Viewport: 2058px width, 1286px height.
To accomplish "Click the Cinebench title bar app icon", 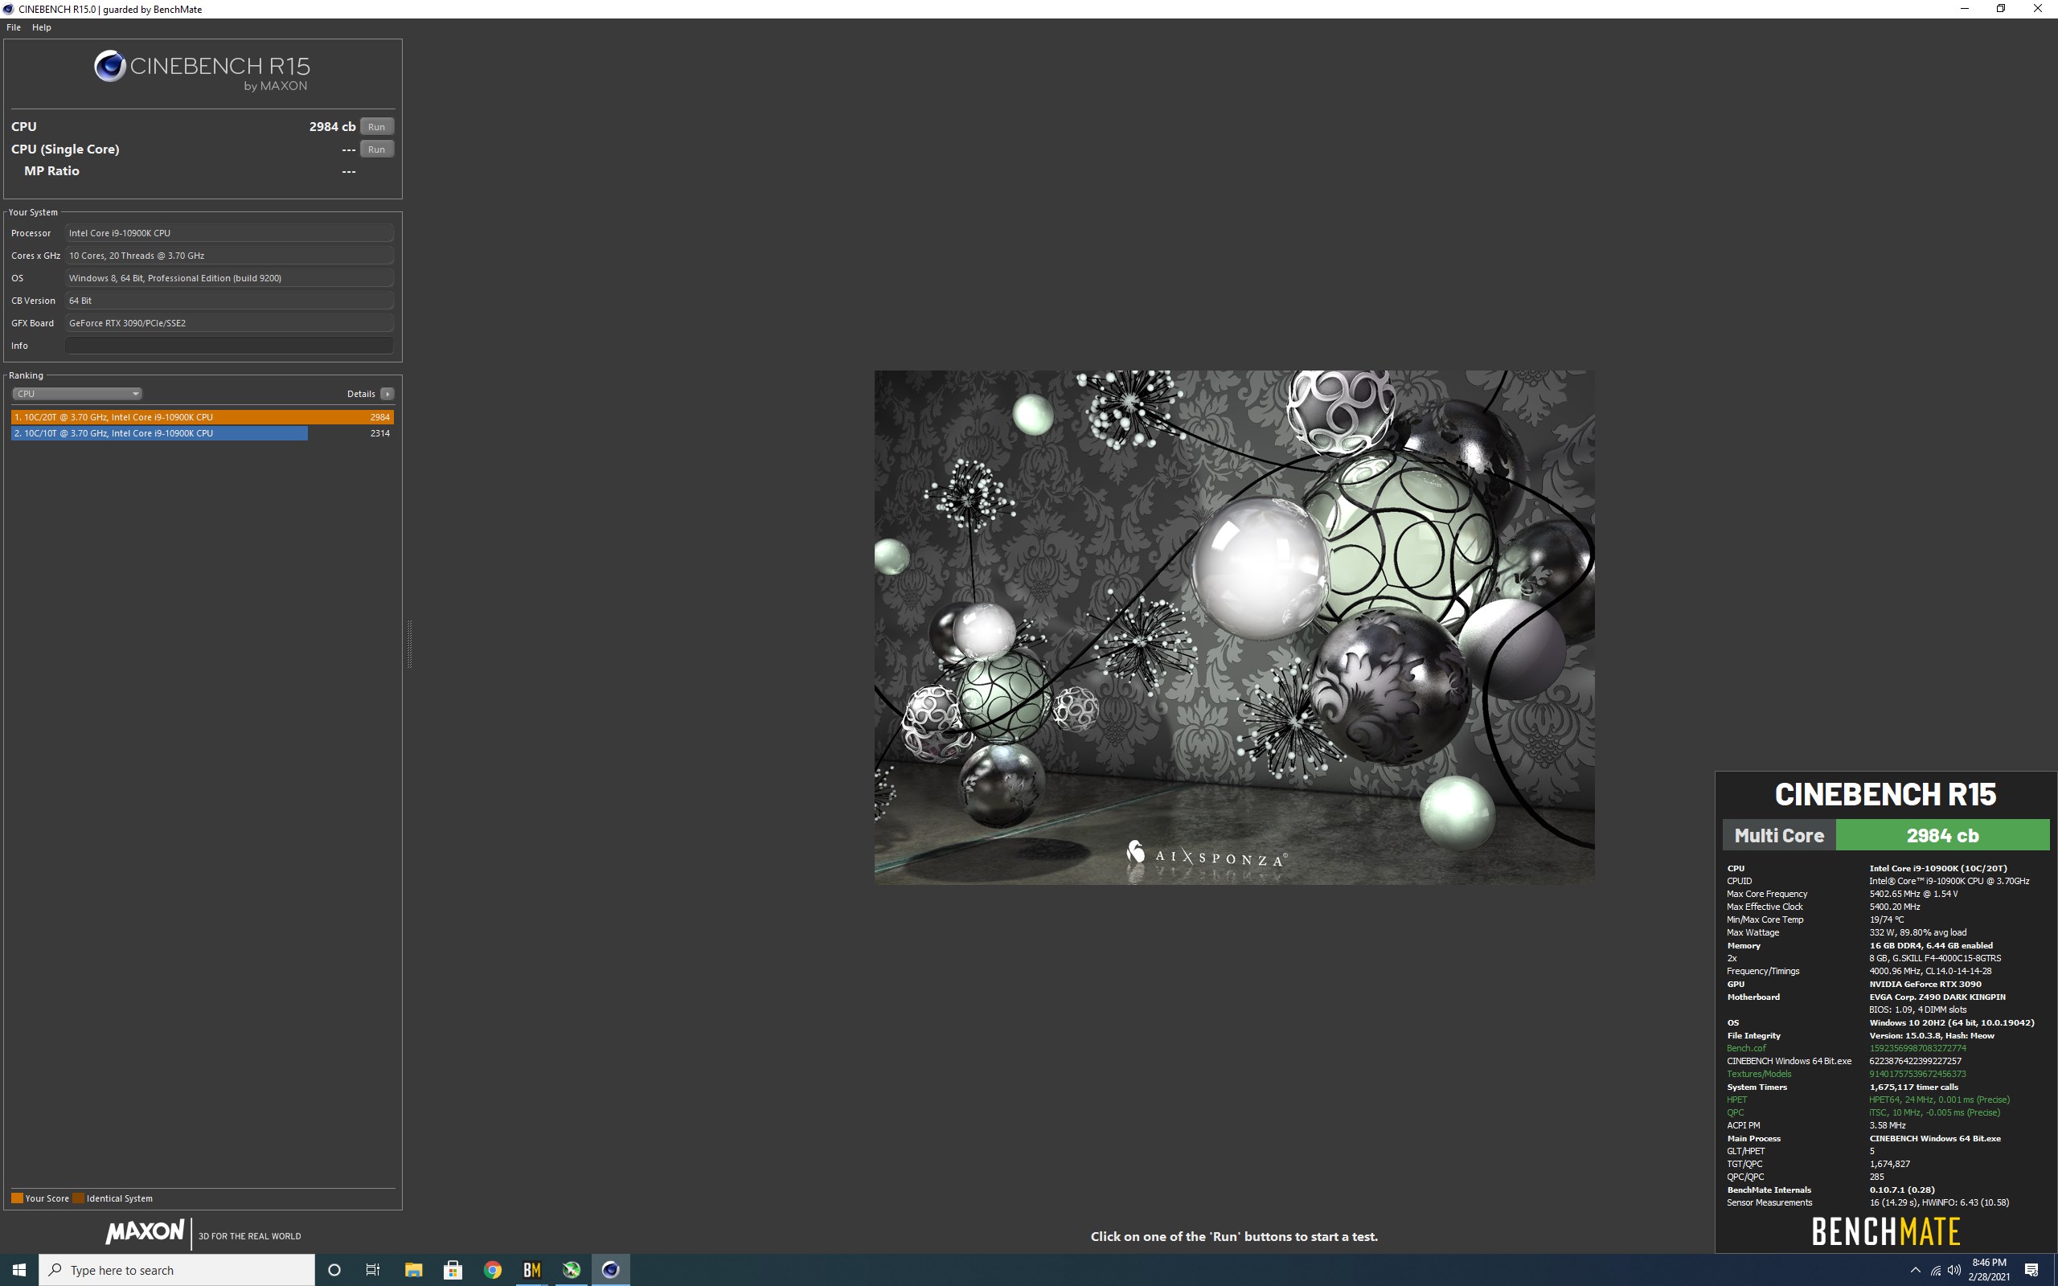I will (9, 10).
